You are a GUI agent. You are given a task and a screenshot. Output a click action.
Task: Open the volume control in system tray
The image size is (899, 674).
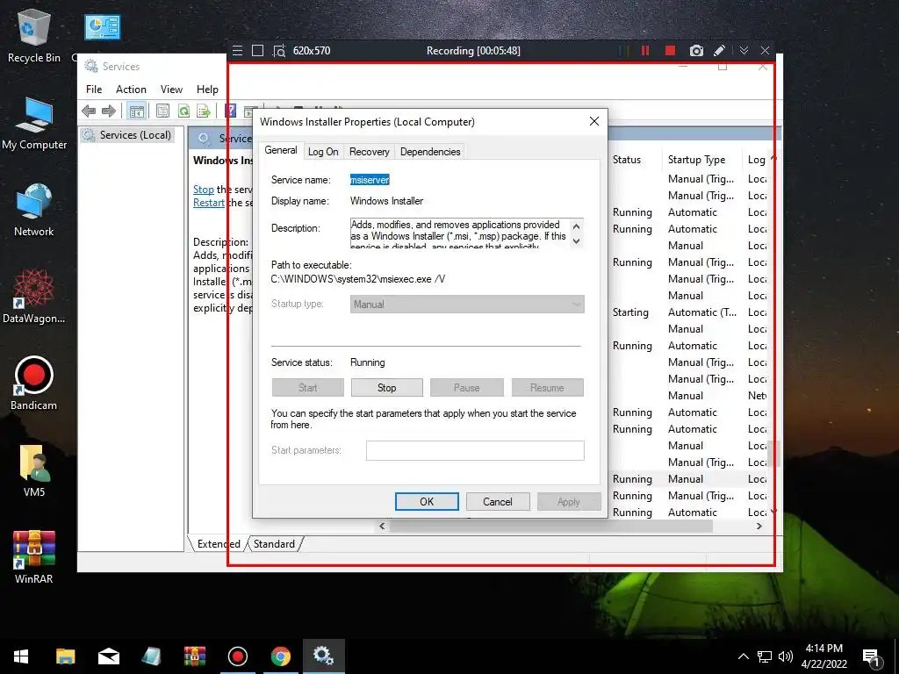pos(786,656)
